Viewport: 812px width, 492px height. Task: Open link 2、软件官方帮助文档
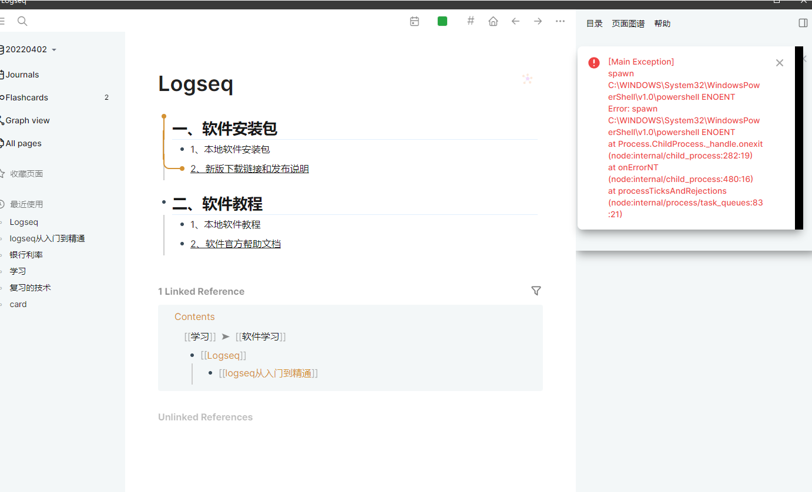(x=236, y=244)
